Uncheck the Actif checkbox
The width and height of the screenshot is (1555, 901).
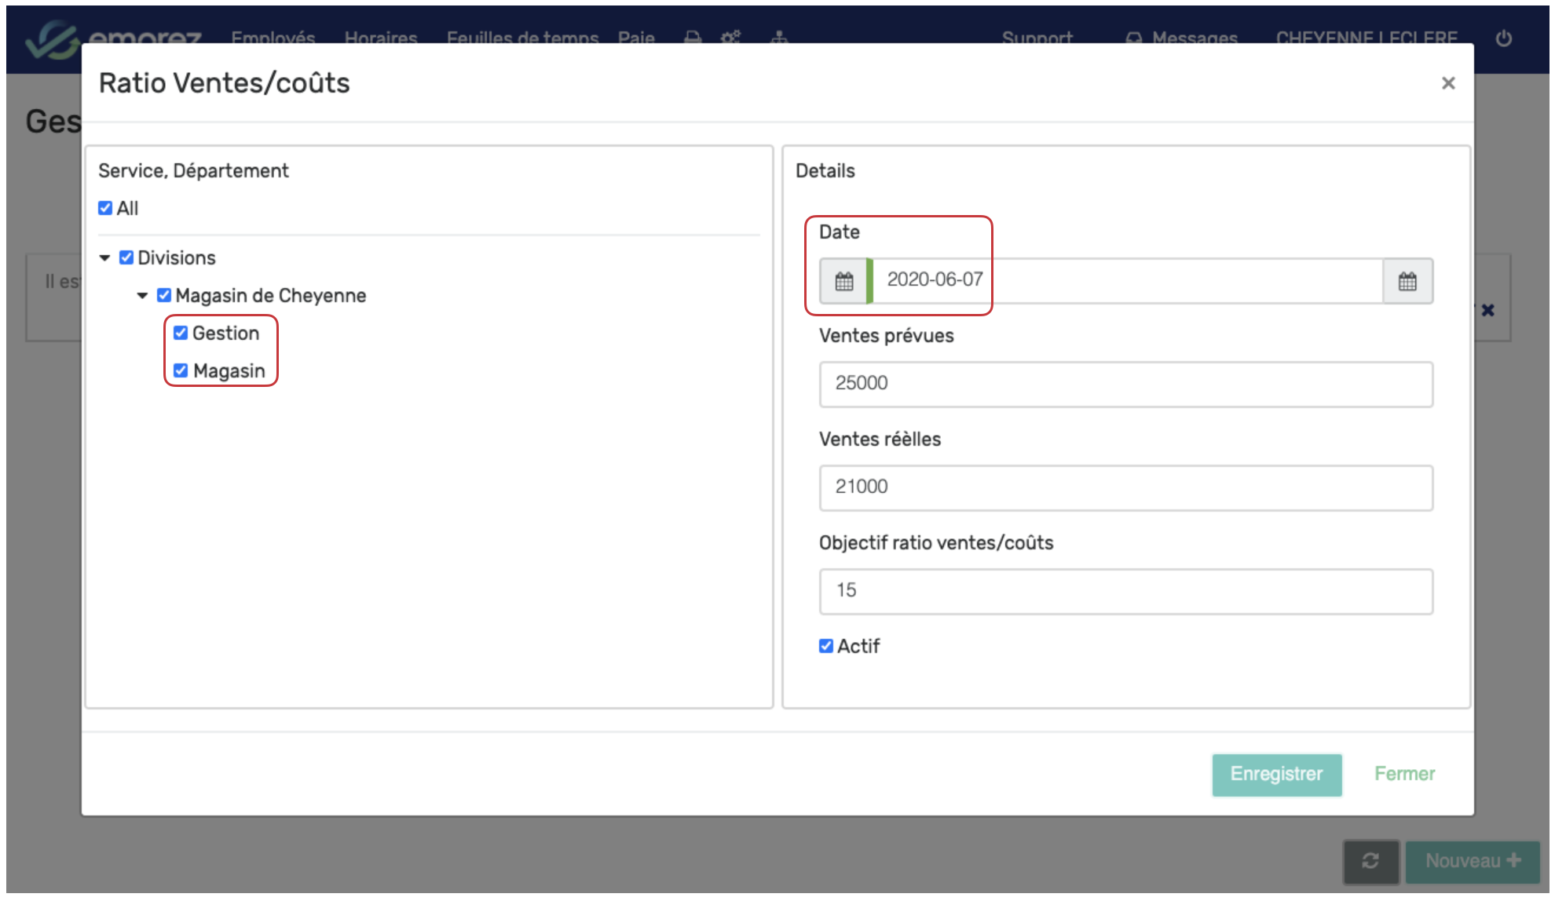[x=825, y=646]
